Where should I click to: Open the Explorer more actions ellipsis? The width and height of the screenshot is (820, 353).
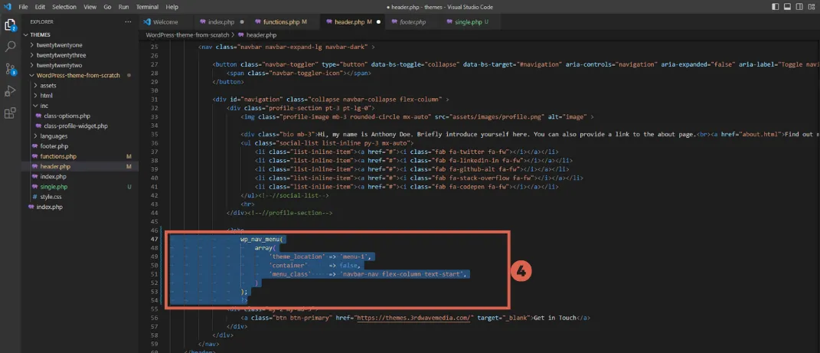point(128,22)
